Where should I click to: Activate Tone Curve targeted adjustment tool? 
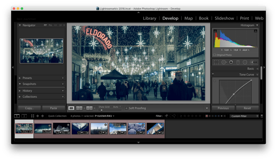[215, 81]
